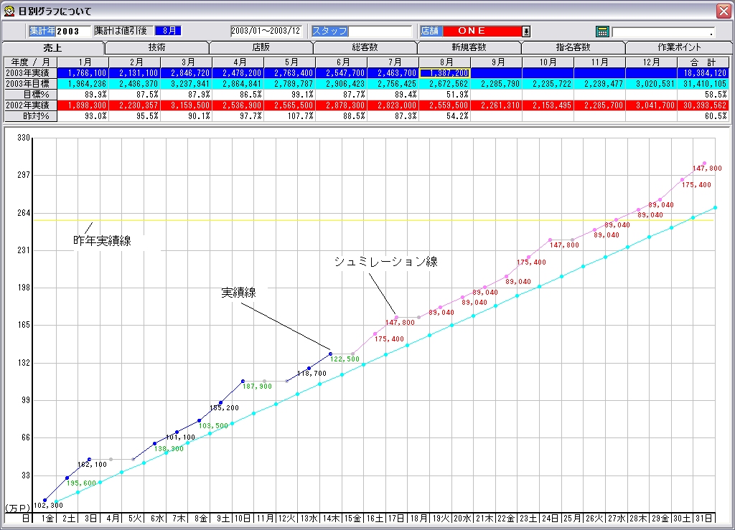The image size is (735, 530).
Task: Go to the 指名客数 tab
Action: point(574,47)
